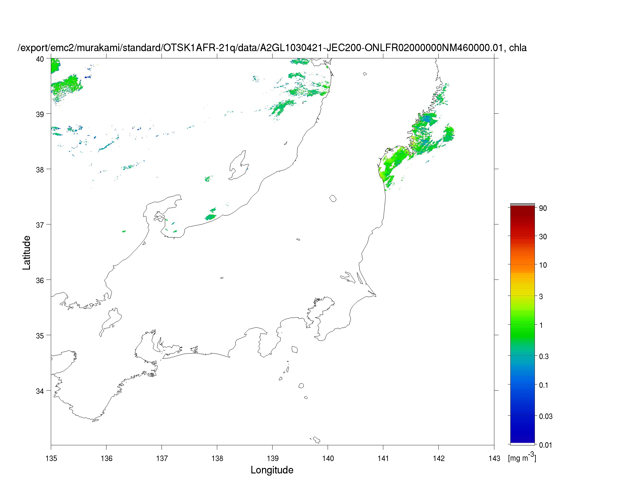Click the longitude tick label 135
Image resolution: width=635 pixels, height=484 pixels.
pyautogui.click(x=51, y=458)
